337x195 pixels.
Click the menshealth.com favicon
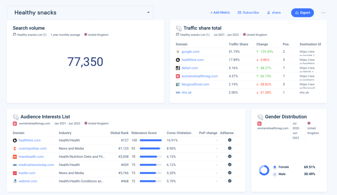[x=15, y=157]
